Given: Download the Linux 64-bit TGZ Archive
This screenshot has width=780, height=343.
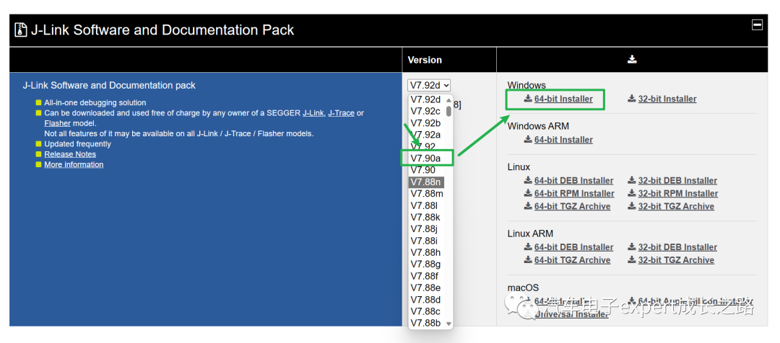Looking at the screenshot, I should coord(572,207).
